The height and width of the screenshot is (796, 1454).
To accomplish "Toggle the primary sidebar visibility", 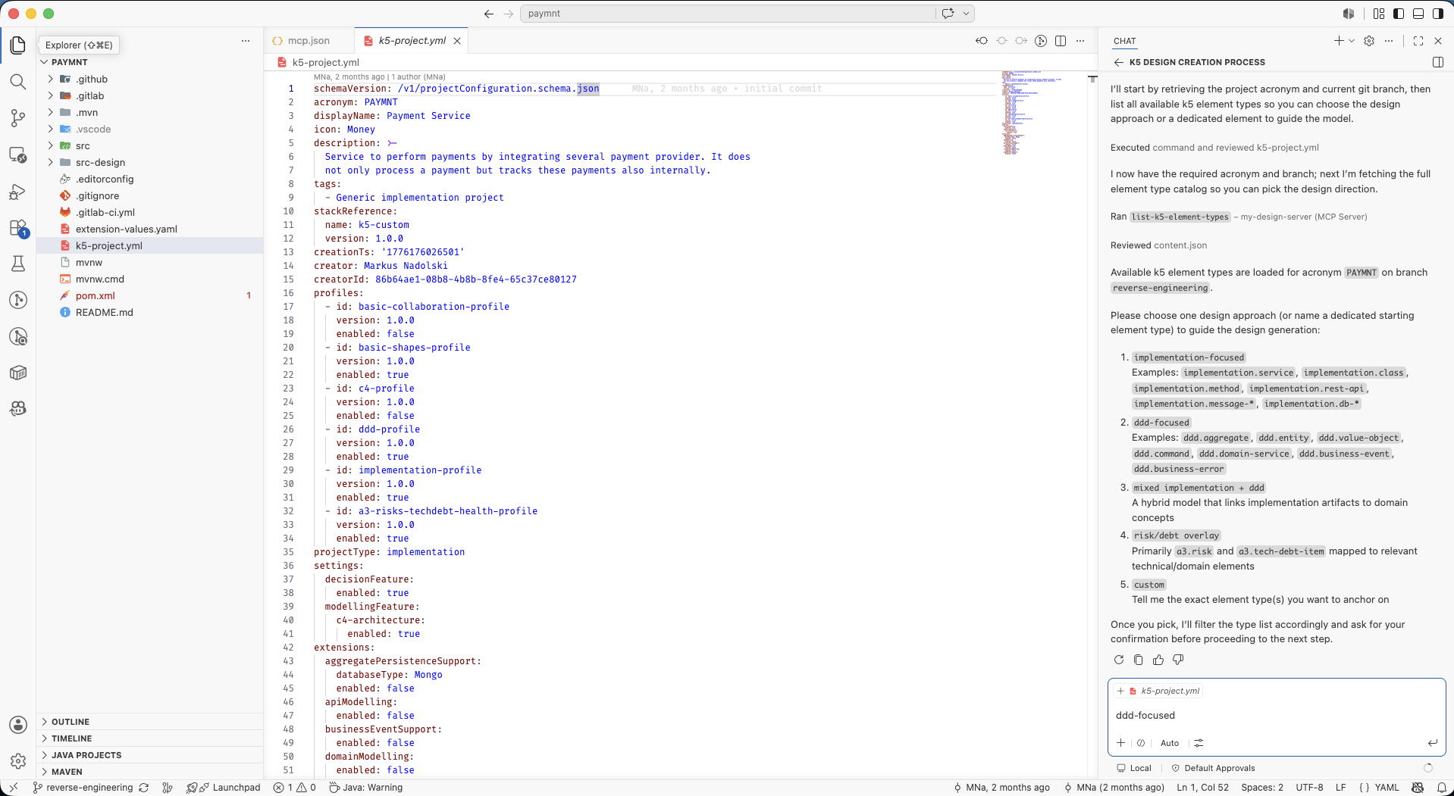I will pyautogui.click(x=1399, y=14).
